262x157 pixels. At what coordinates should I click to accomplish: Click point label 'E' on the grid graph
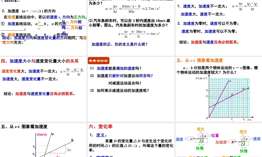click(x=232, y=95)
